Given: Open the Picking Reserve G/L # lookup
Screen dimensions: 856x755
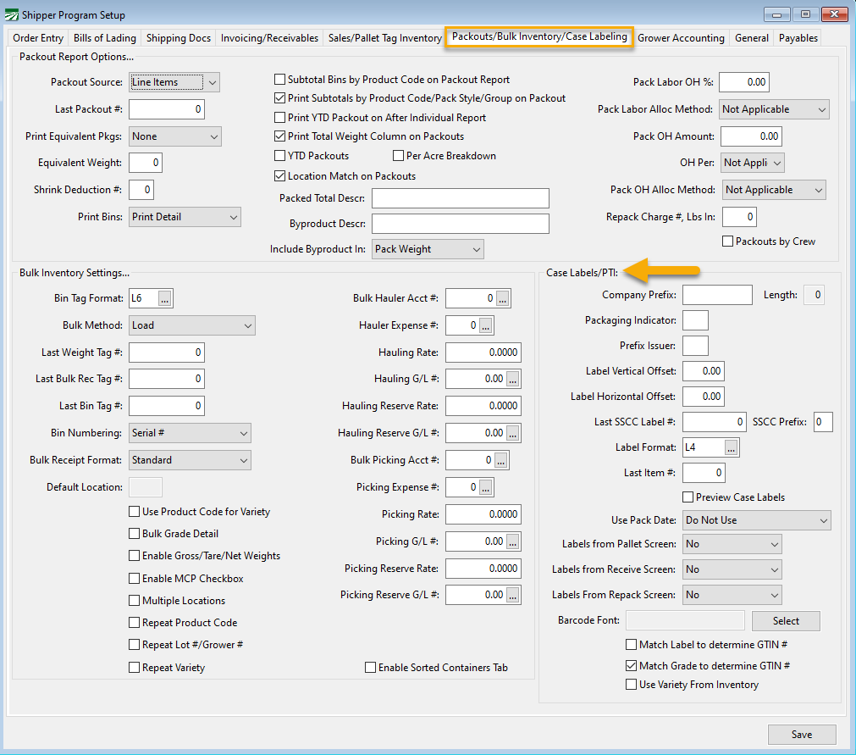Looking at the screenshot, I should pos(513,595).
